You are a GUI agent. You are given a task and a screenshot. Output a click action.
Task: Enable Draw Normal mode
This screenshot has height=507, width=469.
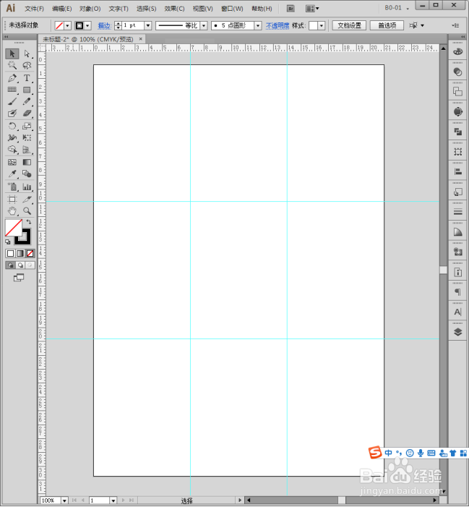coord(11,265)
